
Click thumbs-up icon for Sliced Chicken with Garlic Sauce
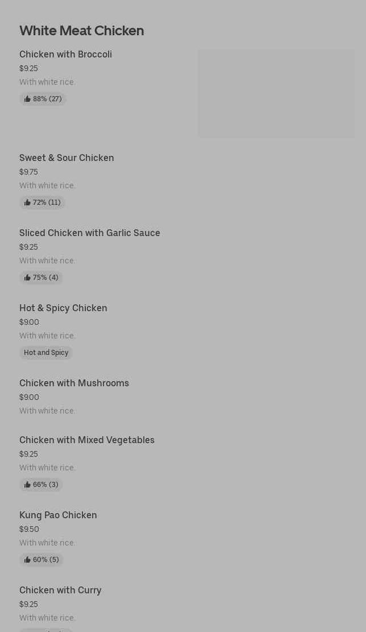pyautogui.click(x=27, y=278)
